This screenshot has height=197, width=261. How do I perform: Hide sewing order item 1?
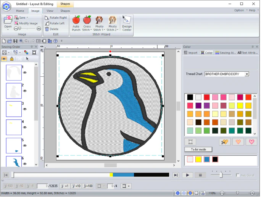(25, 72)
